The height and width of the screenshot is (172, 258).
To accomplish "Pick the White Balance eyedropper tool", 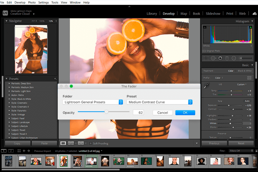I will [206, 85].
